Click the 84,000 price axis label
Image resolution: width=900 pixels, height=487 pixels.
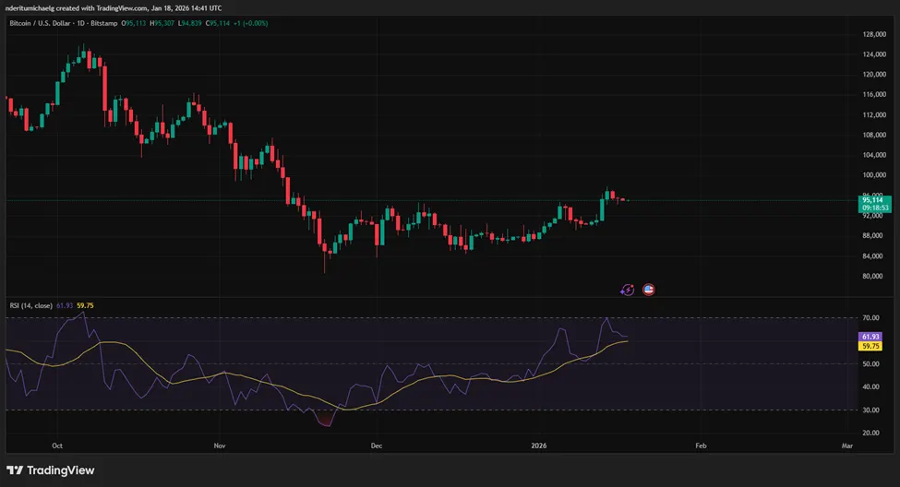[872, 255]
